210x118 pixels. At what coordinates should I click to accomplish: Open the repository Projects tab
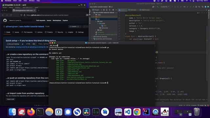tap(49, 32)
